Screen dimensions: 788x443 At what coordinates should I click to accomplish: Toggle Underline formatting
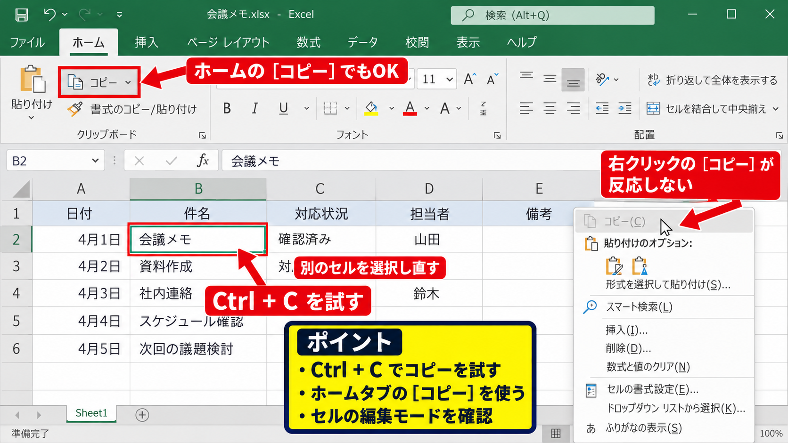click(283, 108)
